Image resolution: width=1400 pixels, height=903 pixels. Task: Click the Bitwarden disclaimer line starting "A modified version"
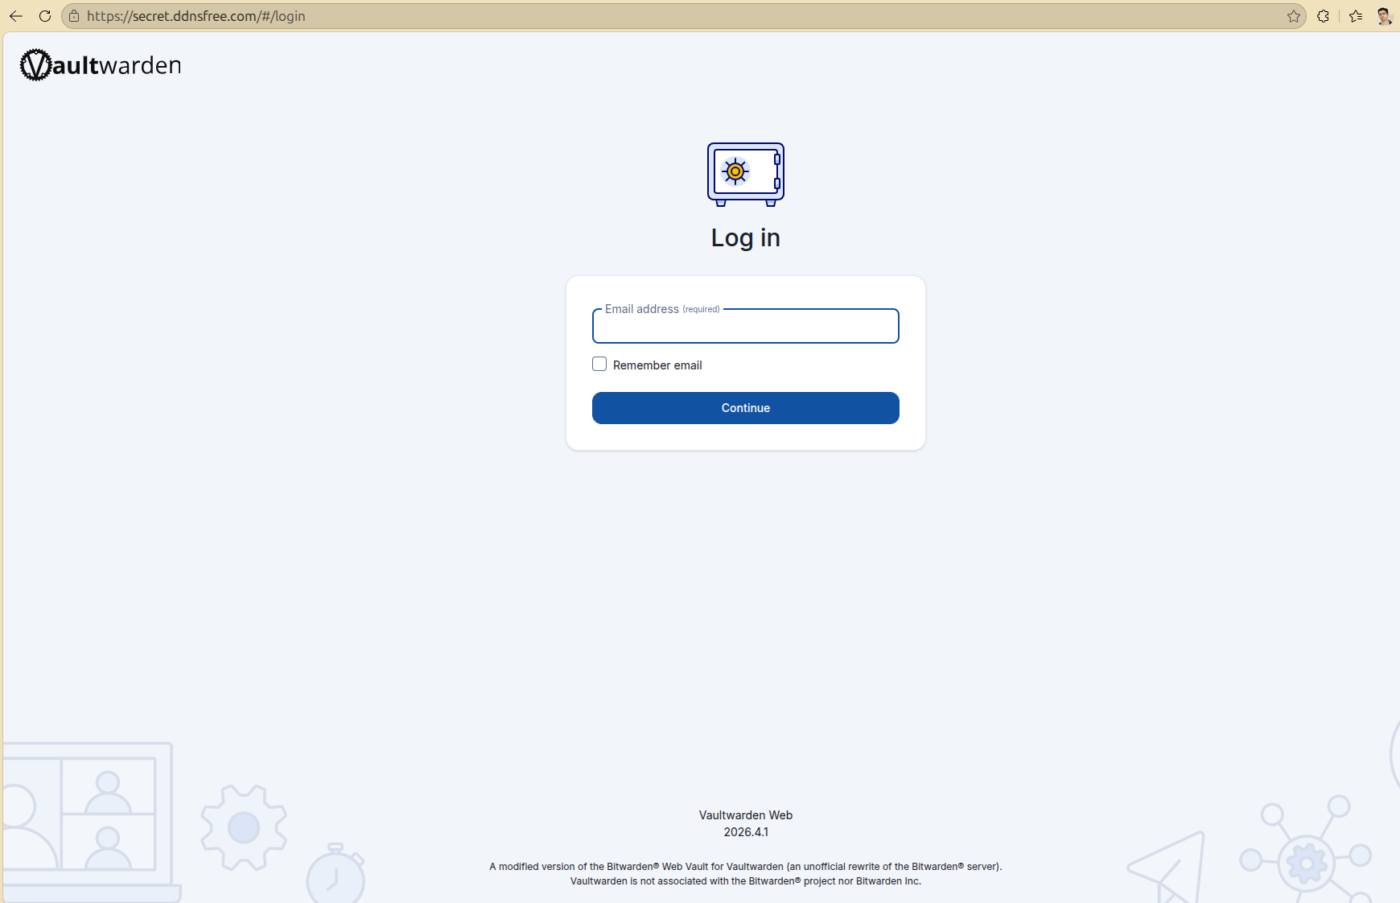tap(746, 867)
